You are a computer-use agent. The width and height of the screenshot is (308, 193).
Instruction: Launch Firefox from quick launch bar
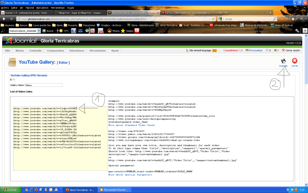36,190
